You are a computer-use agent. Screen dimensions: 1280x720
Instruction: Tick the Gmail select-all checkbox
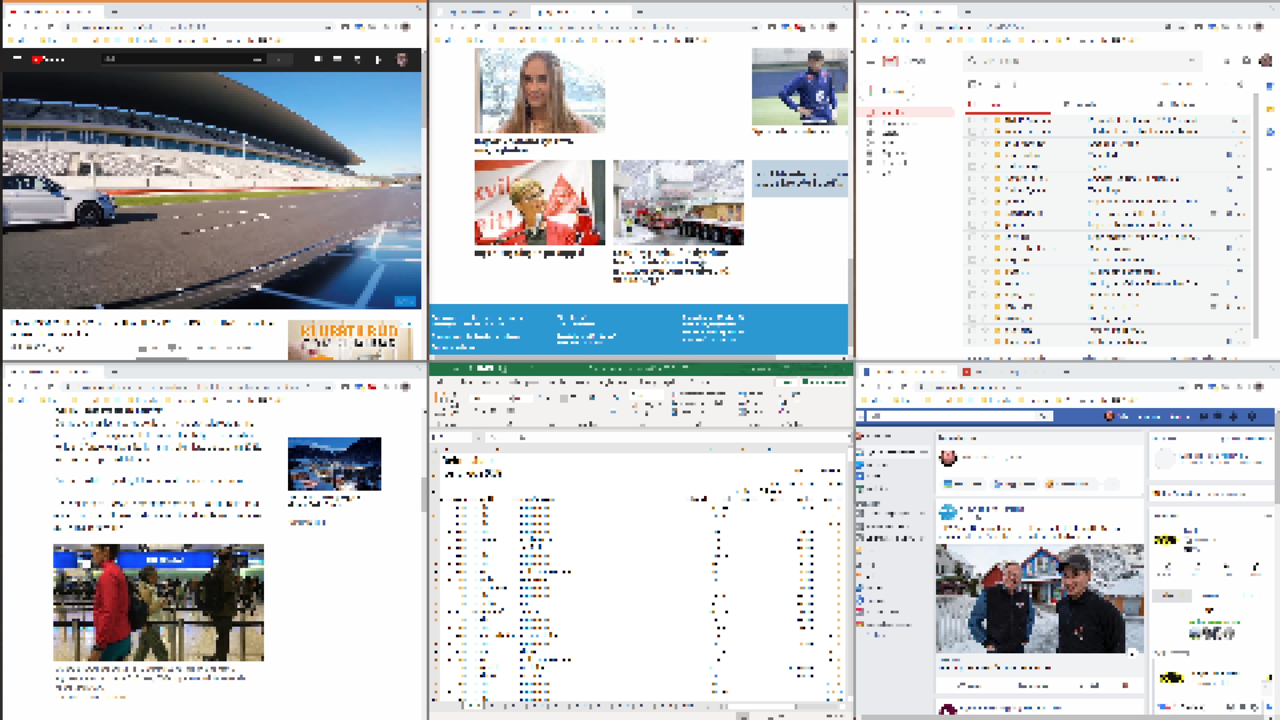pyautogui.click(x=972, y=84)
